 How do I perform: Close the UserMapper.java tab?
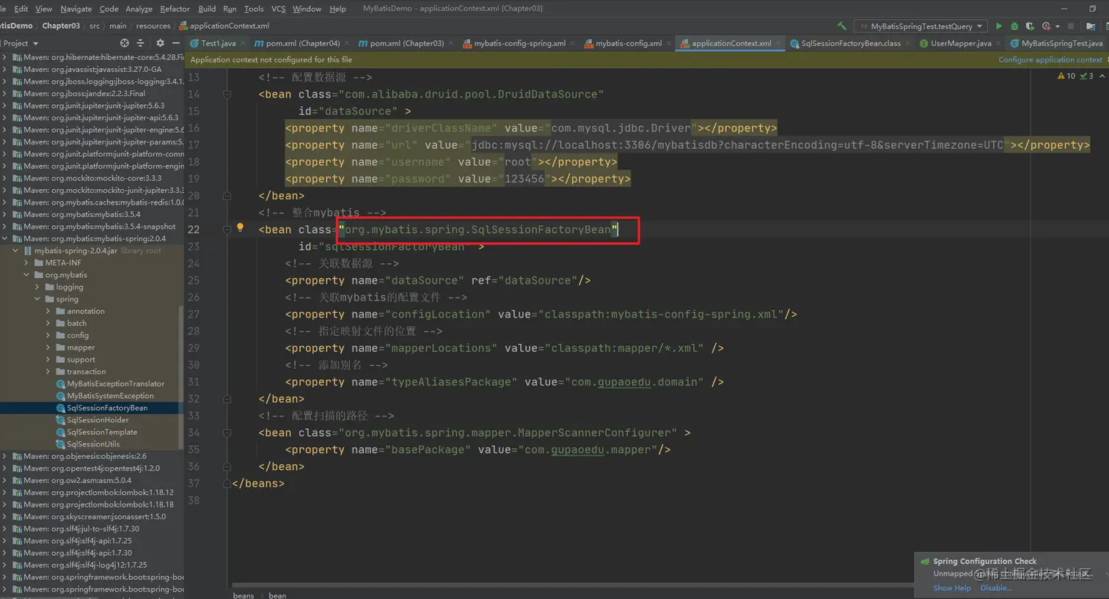pyautogui.click(x=999, y=43)
